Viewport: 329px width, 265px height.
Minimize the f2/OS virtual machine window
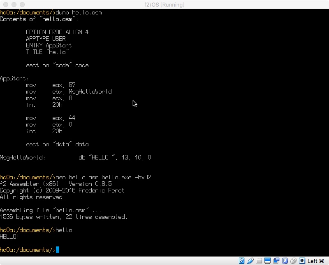[14, 5]
